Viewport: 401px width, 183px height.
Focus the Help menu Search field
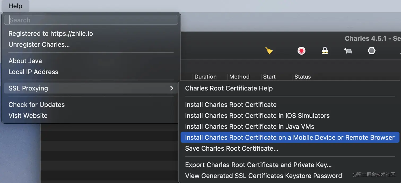(91, 20)
